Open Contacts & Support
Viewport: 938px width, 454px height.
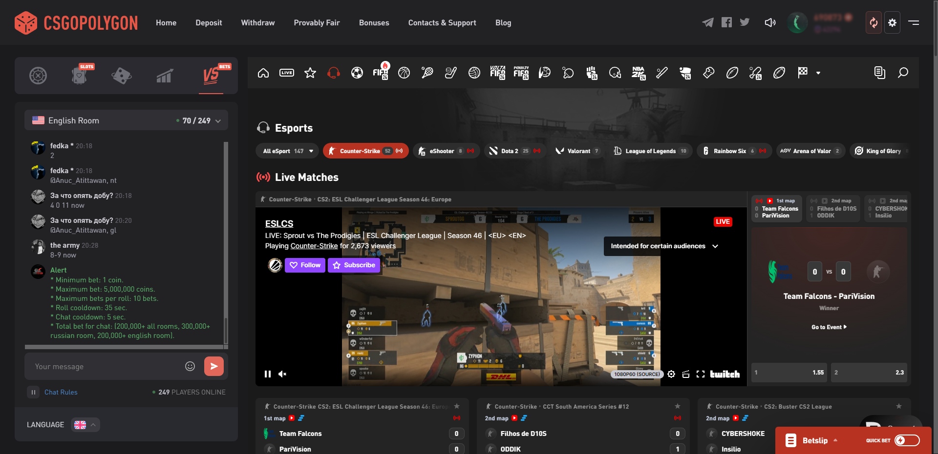coord(442,23)
